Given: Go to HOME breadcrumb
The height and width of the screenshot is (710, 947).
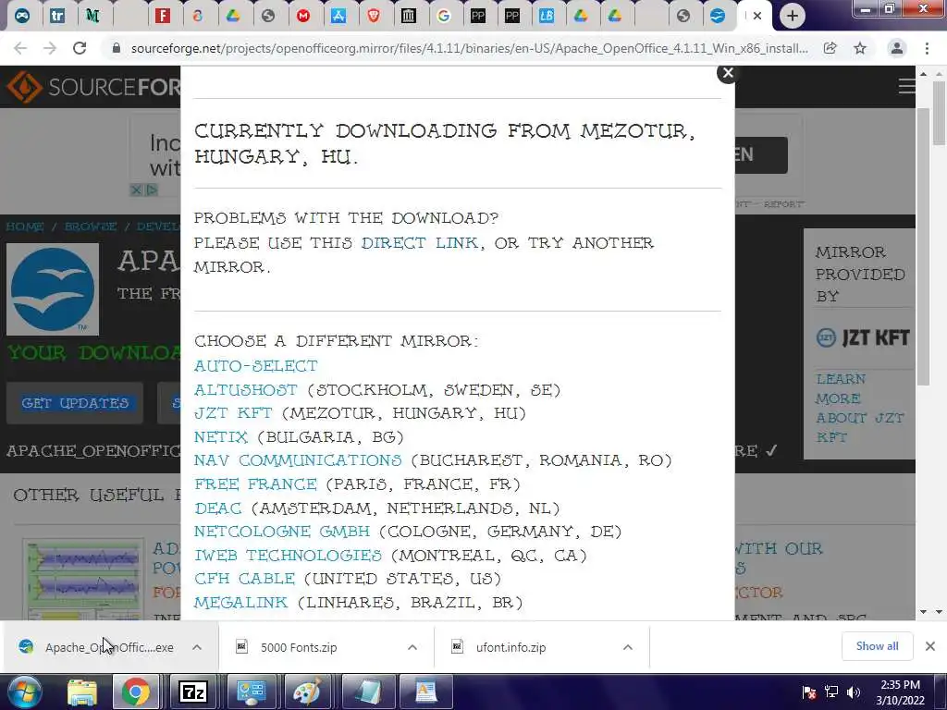Looking at the screenshot, I should click(25, 226).
